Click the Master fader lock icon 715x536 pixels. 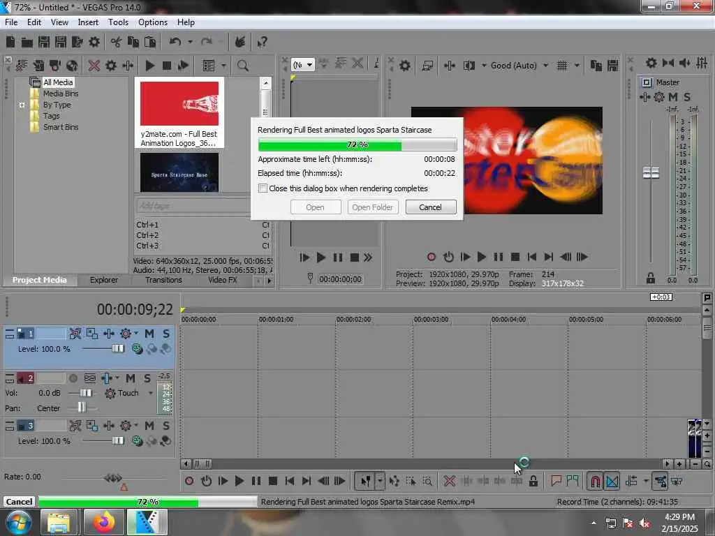pos(651,278)
